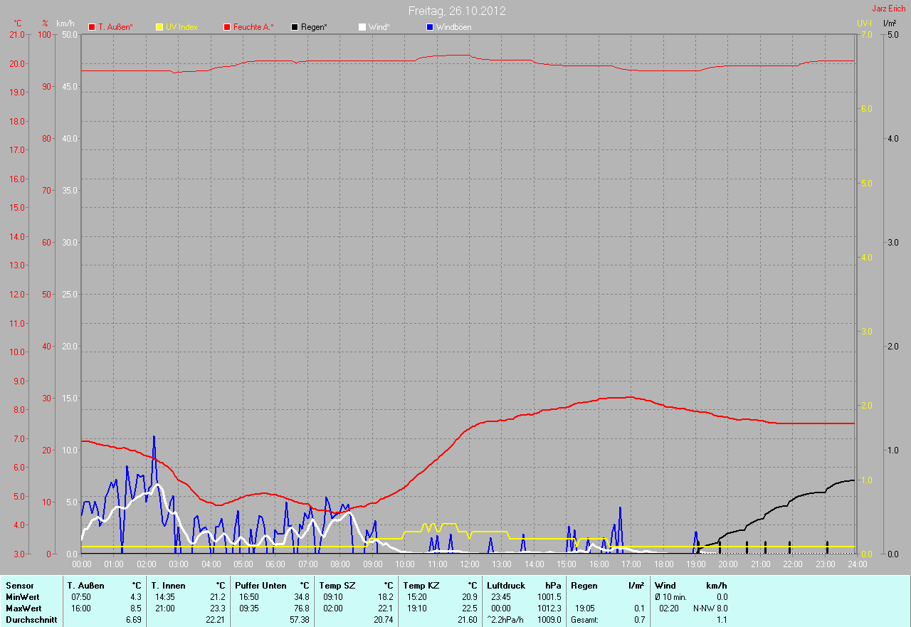The height and width of the screenshot is (627, 911).
Task: Click the Luftdruck minimum time '23:45'
Action: tap(500, 596)
